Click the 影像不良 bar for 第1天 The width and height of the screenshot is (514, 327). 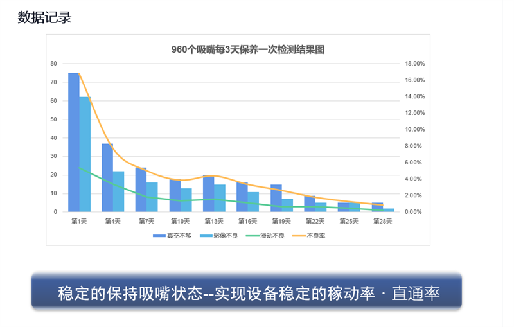[x=85, y=154]
